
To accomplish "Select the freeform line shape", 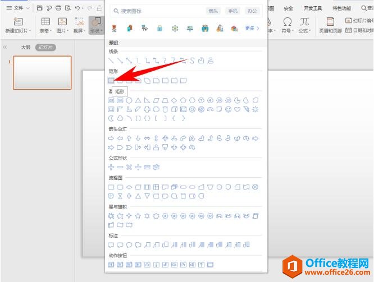I will (x=201, y=61).
